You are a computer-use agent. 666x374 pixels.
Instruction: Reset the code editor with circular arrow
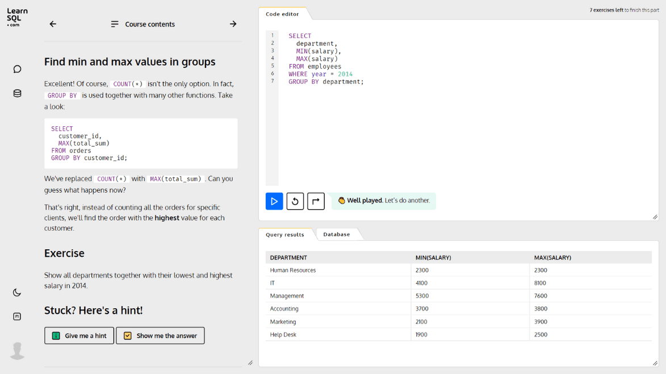pyautogui.click(x=295, y=201)
